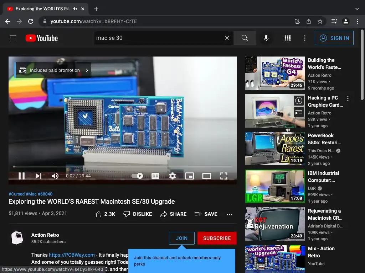The height and width of the screenshot is (273, 365).
Task: Click the JOIN button
Action: (x=181, y=238)
